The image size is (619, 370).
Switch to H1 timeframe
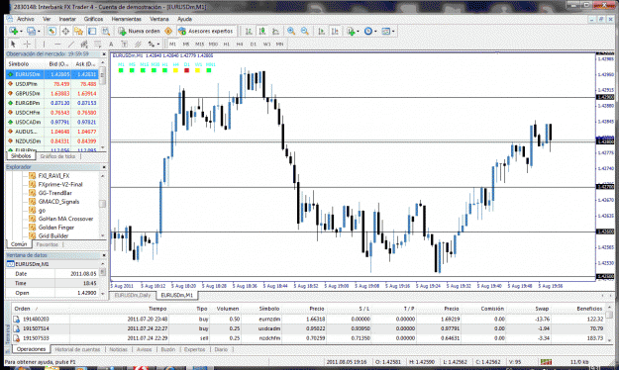pyautogui.click(x=227, y=45)
